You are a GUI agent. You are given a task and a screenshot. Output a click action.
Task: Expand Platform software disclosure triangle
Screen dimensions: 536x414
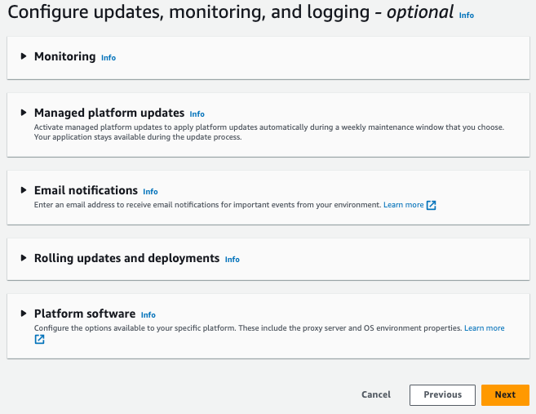pyautogui.click(x=24, y=314)
